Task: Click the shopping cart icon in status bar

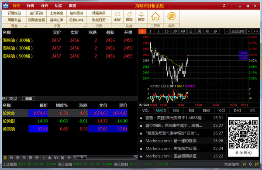Action: 244,164
